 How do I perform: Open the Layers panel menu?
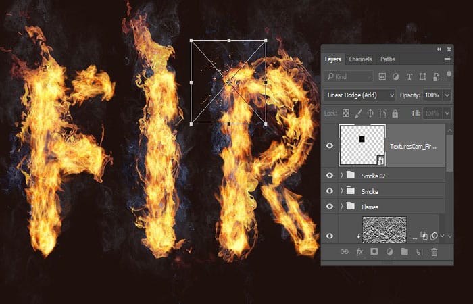pos(447,59)
